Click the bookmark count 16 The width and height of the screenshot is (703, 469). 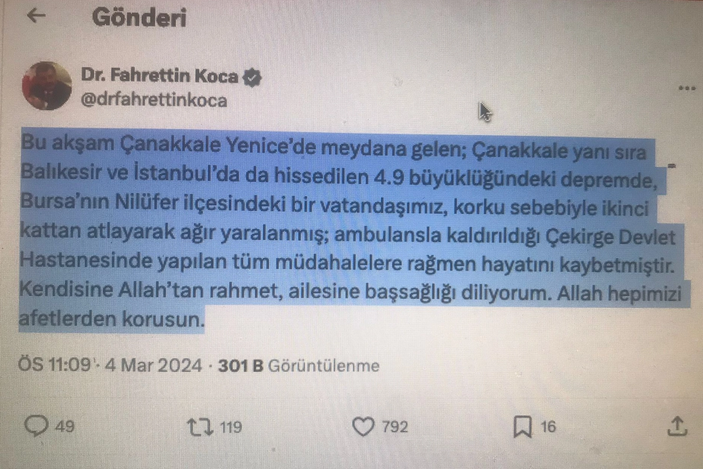548,426
